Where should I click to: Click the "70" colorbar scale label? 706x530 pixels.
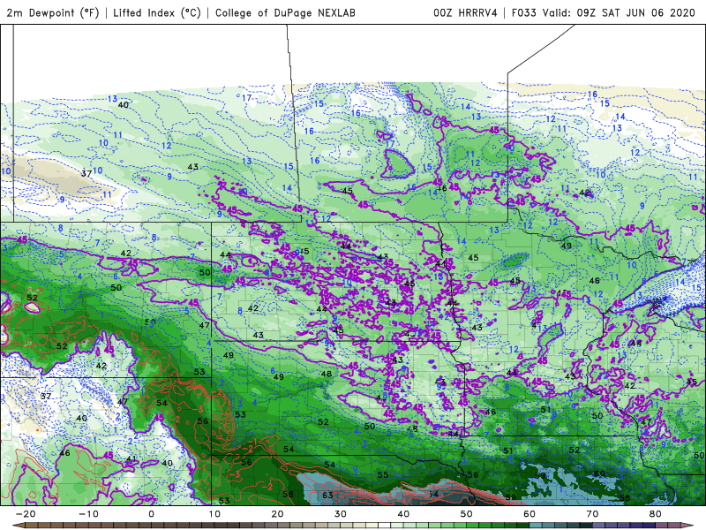(592, 514)
